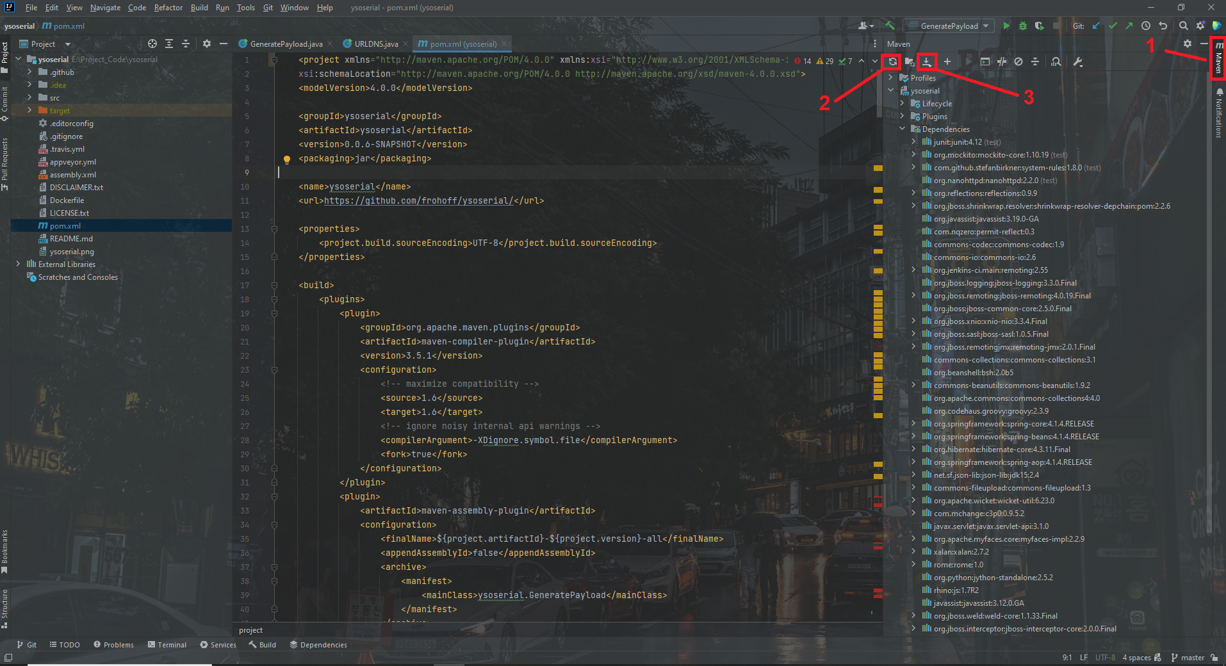Git commit green checkmark icon

pos(1113,26)
